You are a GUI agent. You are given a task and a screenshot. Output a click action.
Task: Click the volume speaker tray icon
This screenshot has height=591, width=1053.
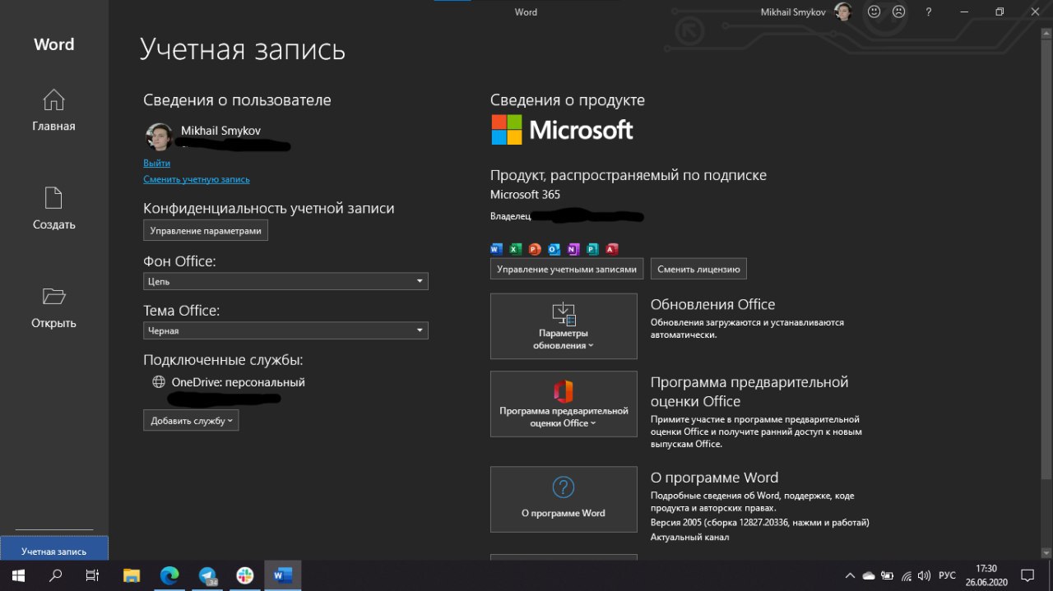tap(924, 575)
